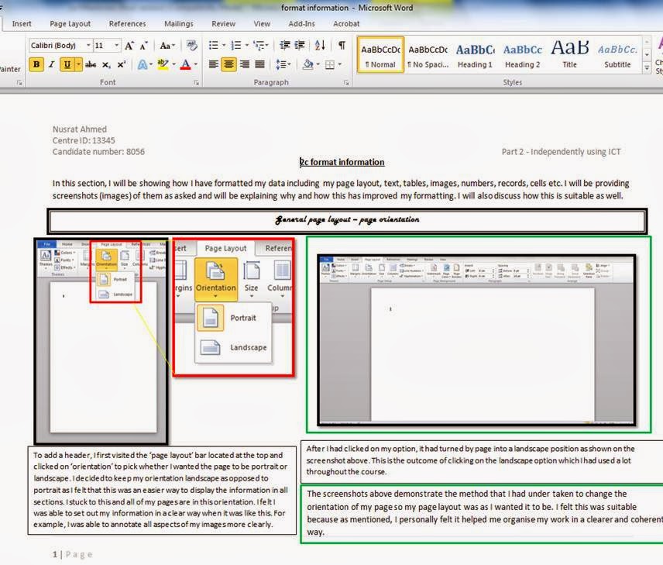Screen dimensions: 663x565
Task: Open the Mailings ribbon tab
Action: [x=179, y=23]
